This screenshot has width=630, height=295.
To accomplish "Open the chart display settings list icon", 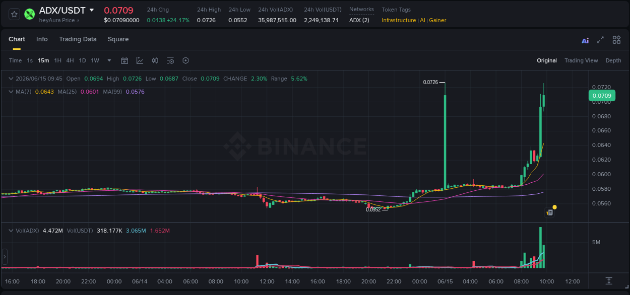I will [x=170, y=60].
